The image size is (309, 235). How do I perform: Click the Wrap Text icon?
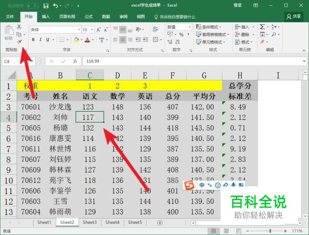pos(155,29)
